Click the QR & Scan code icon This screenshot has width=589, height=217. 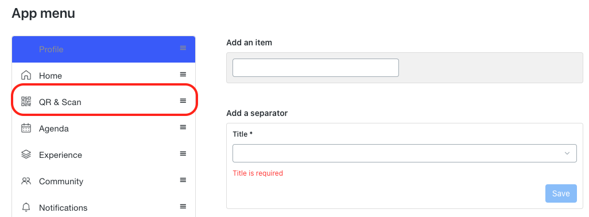pyautogui.click(x=26, y=102)
